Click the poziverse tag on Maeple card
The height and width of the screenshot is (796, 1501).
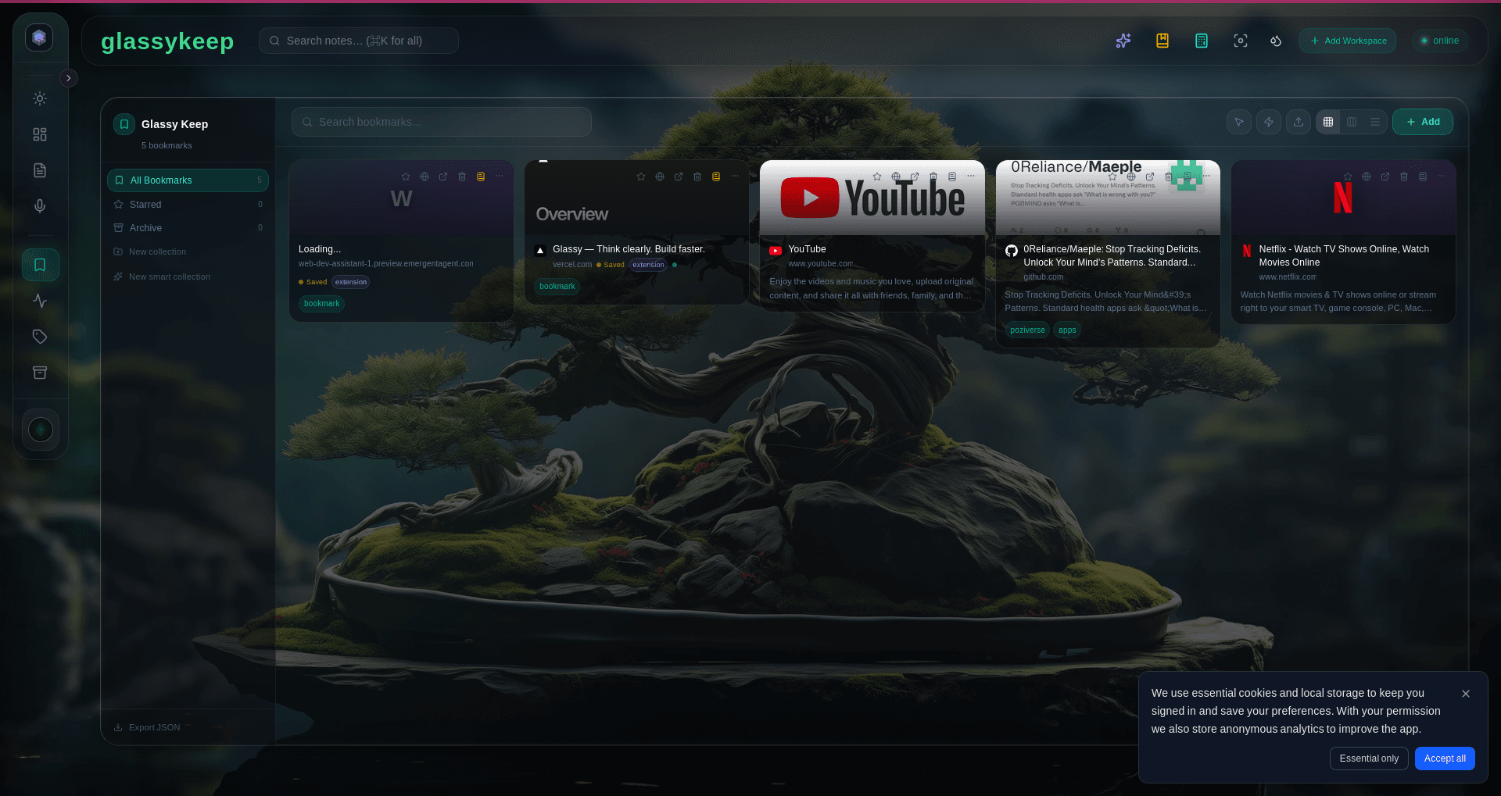click(x=1027, y=330)
